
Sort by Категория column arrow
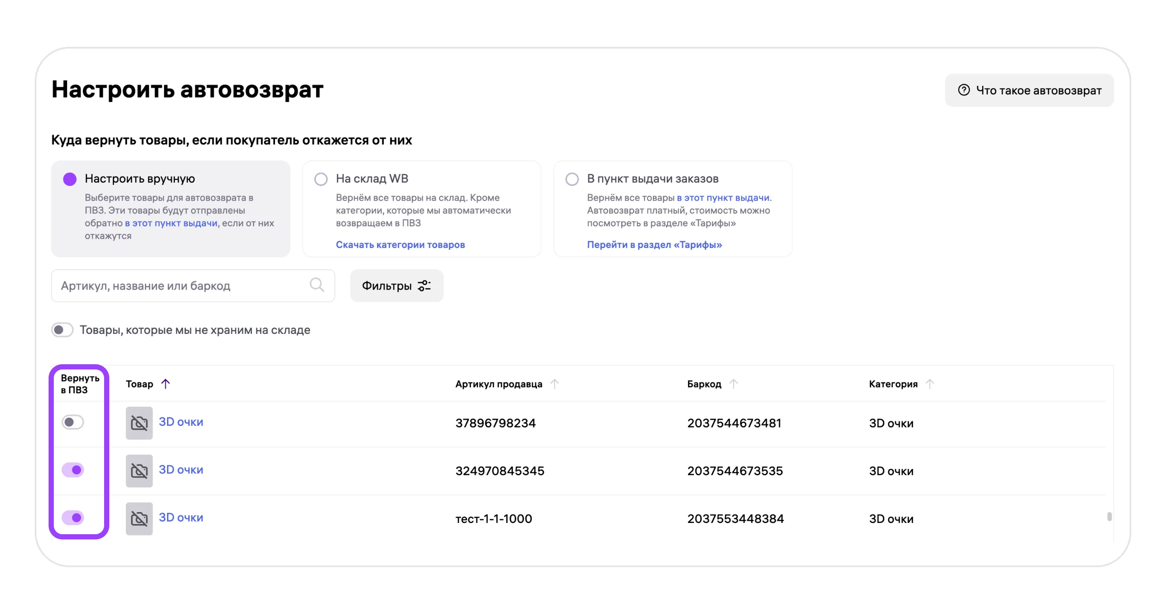click(x=930, y=384)
